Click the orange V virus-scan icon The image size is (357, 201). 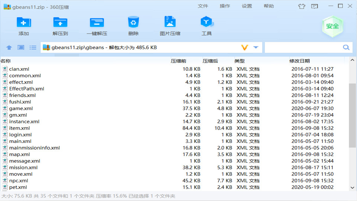point(245,47)
